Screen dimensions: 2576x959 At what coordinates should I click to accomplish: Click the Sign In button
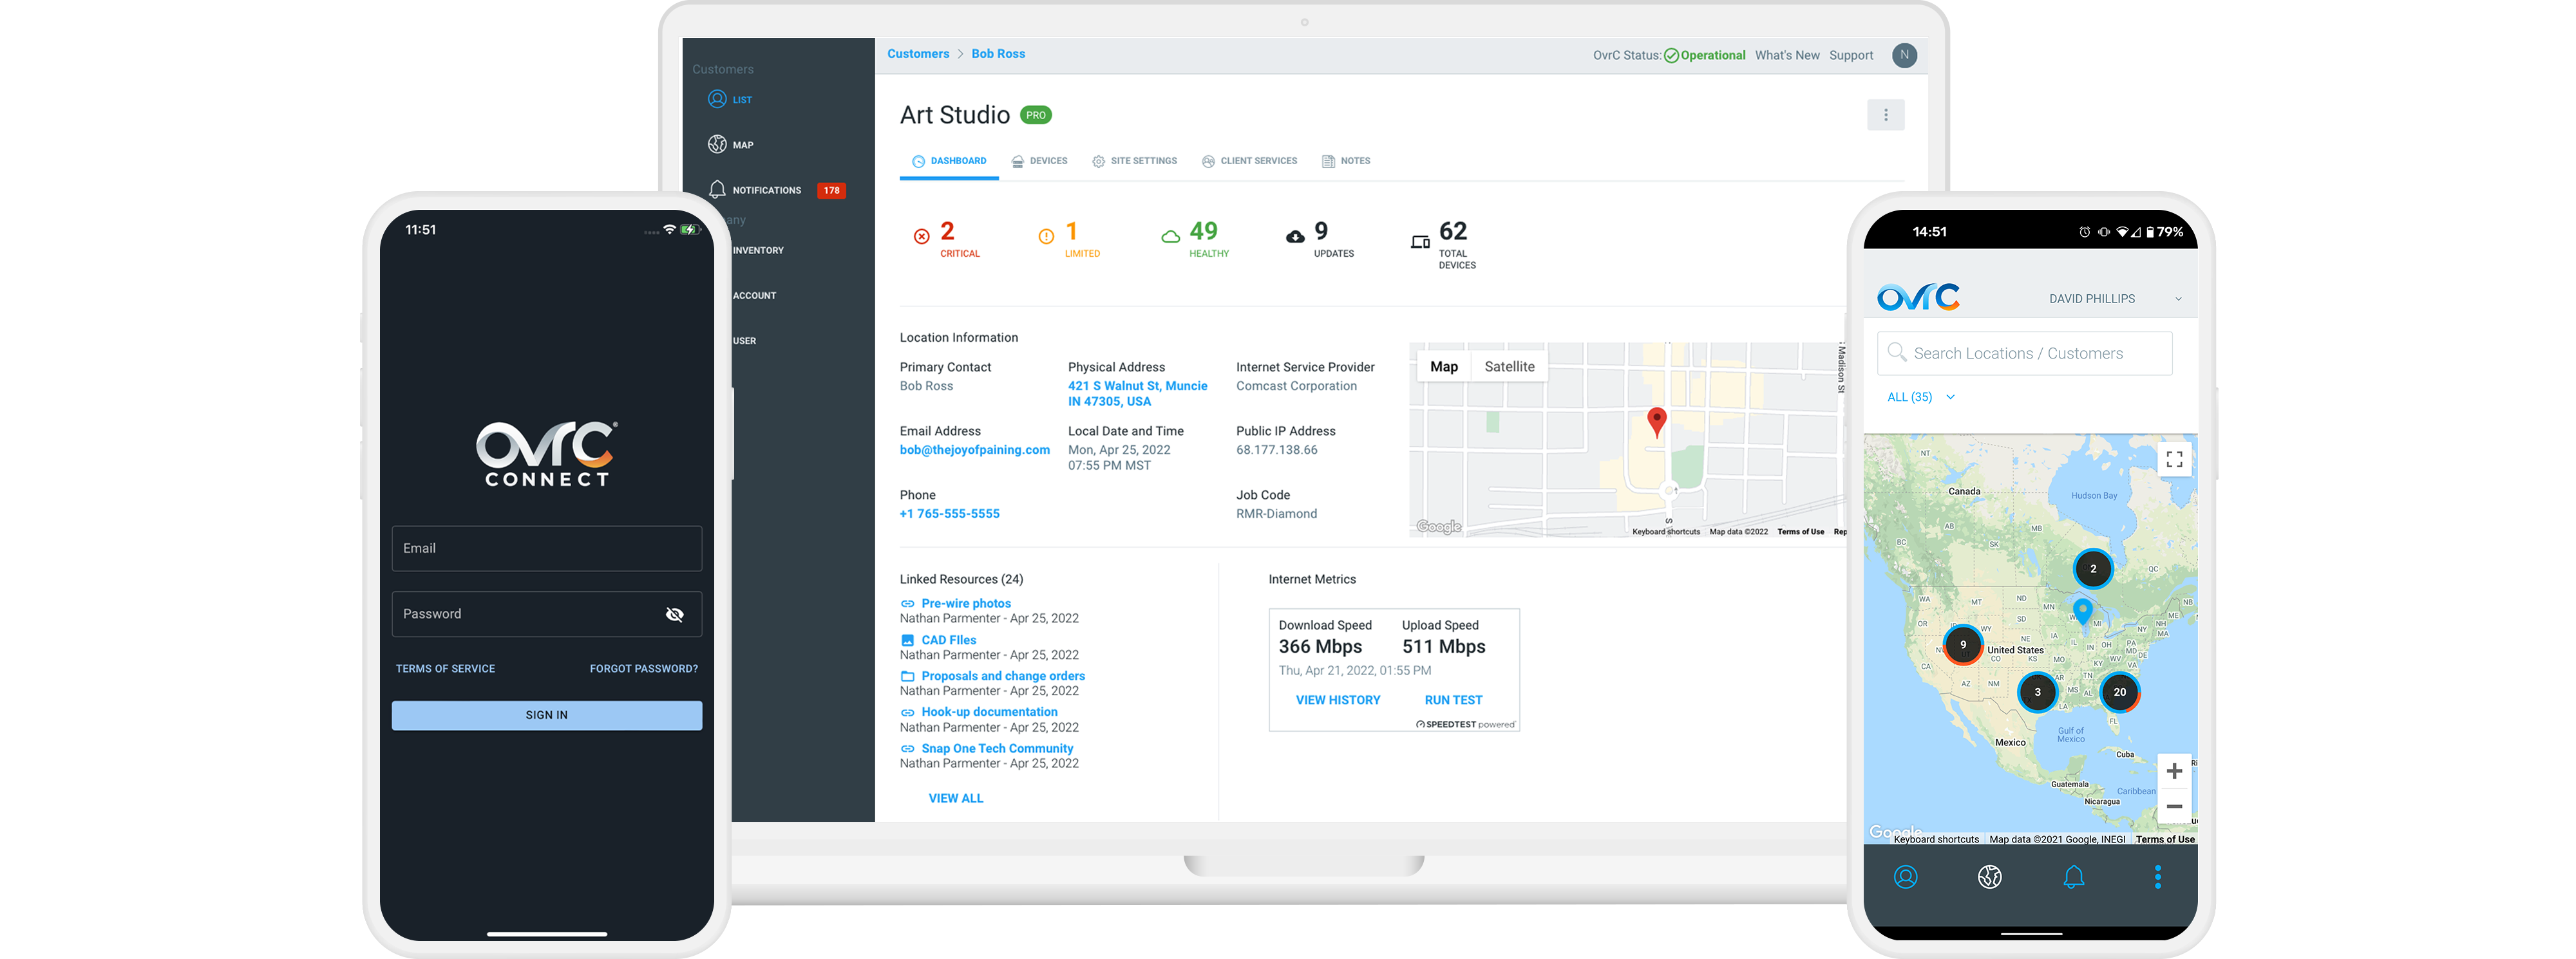coord(546,715)
